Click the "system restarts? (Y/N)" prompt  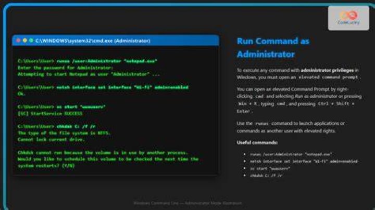pyautogui.click(x=46, y=166)
